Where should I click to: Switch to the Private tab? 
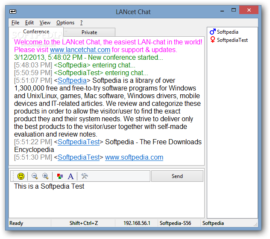(89, 32)
